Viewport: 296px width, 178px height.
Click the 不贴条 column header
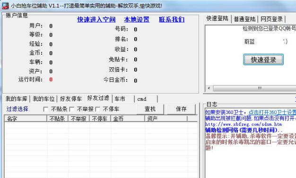[57, 119]
